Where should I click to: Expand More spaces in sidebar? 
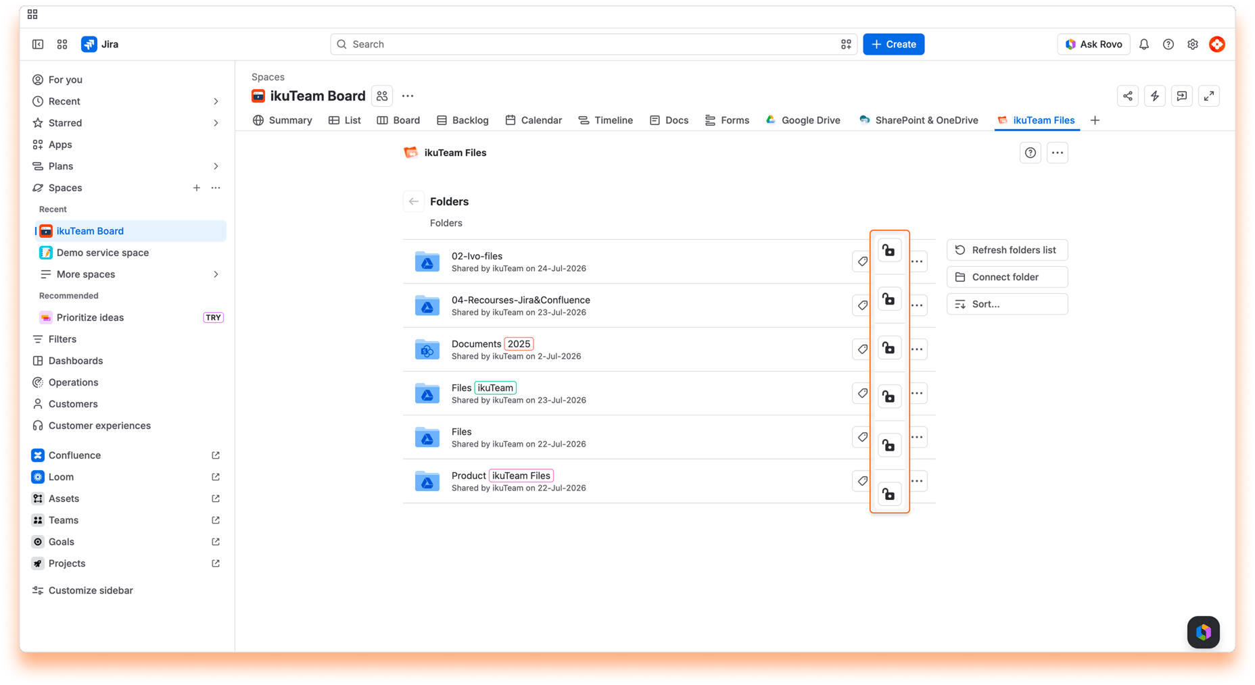216,274
